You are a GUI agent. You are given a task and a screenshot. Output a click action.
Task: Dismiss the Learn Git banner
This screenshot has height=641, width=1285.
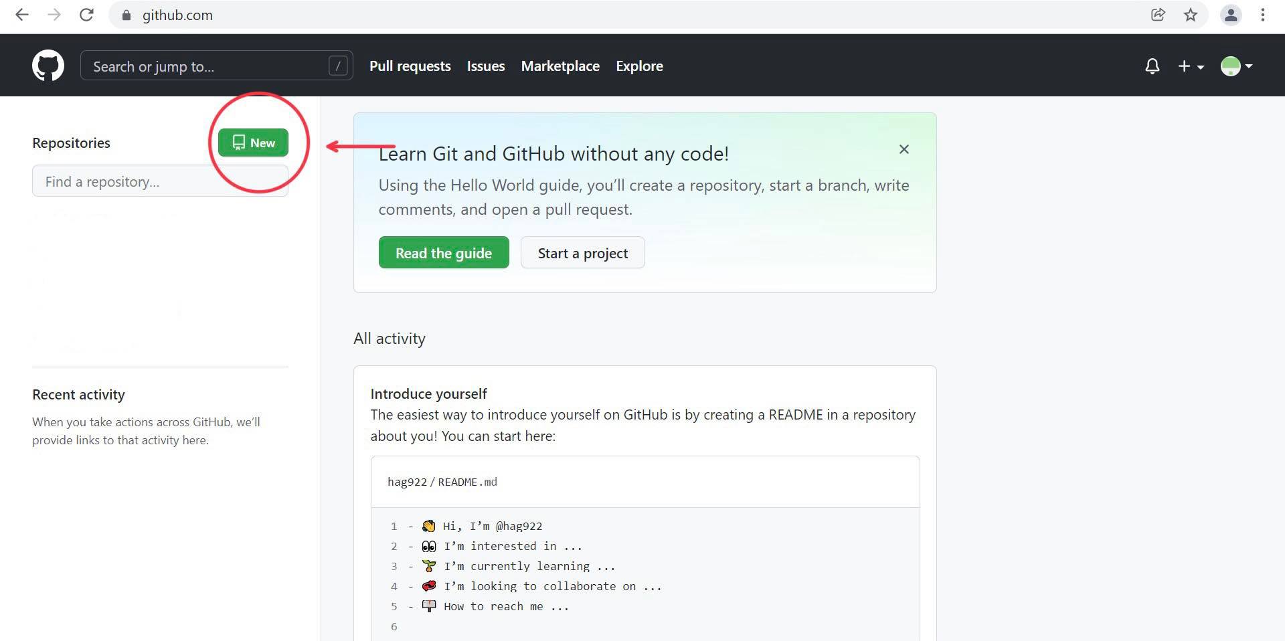click(x=904, y=149)
